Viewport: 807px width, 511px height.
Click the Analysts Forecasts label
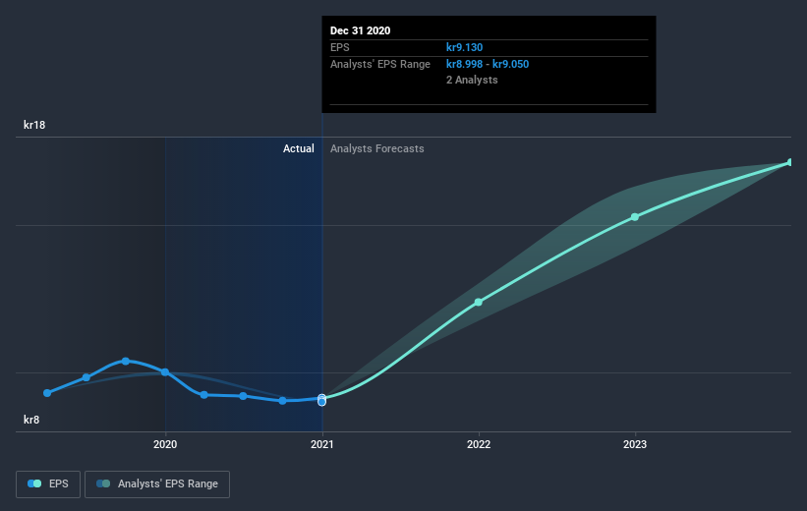pyautogui.click(x=377, y=148)
